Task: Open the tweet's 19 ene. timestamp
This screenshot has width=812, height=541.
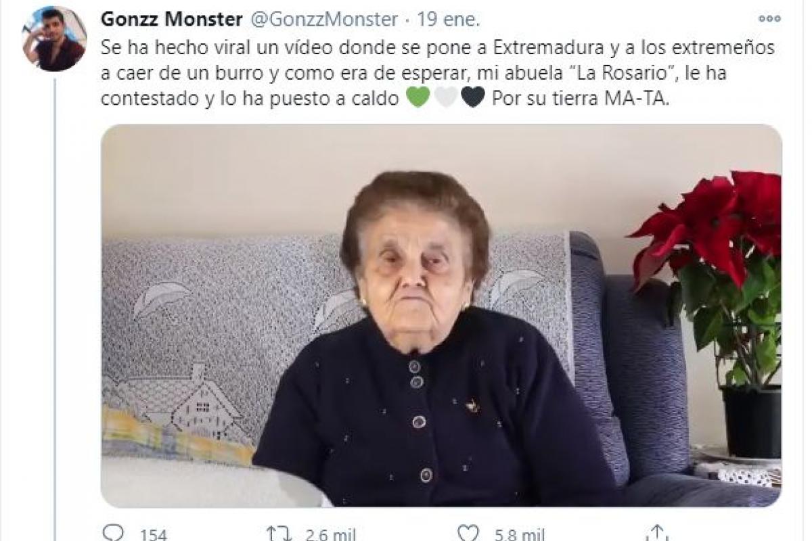Action: click(x=449, y=20)
